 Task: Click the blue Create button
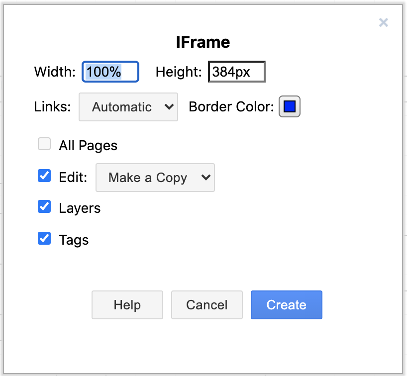(x=287, y=305)
